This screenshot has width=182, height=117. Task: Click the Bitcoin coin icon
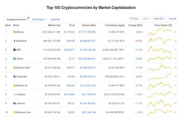(x=15, y=32)
